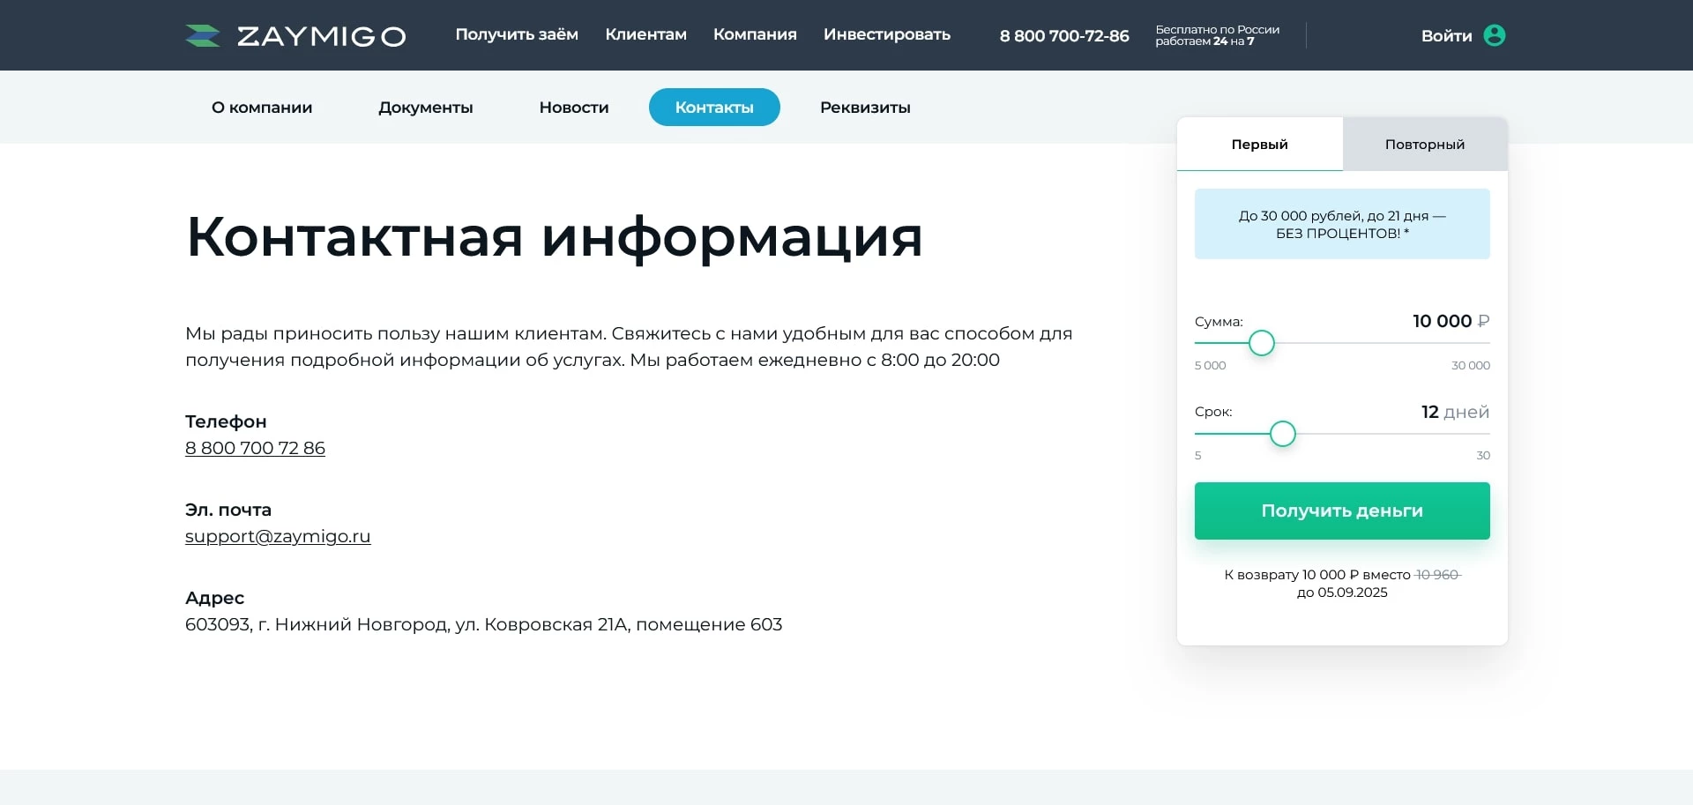Viewport: 1693px width, 805px height.
Task: Open the Реквизиты tab
Action: coord(865,107)
